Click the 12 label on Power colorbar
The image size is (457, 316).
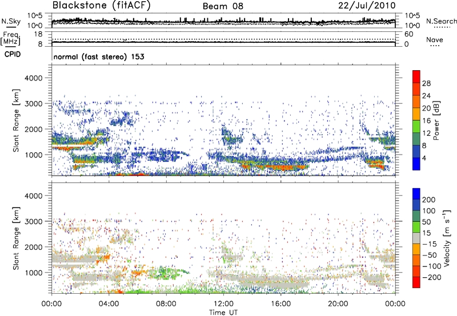(x=426, y=133)
